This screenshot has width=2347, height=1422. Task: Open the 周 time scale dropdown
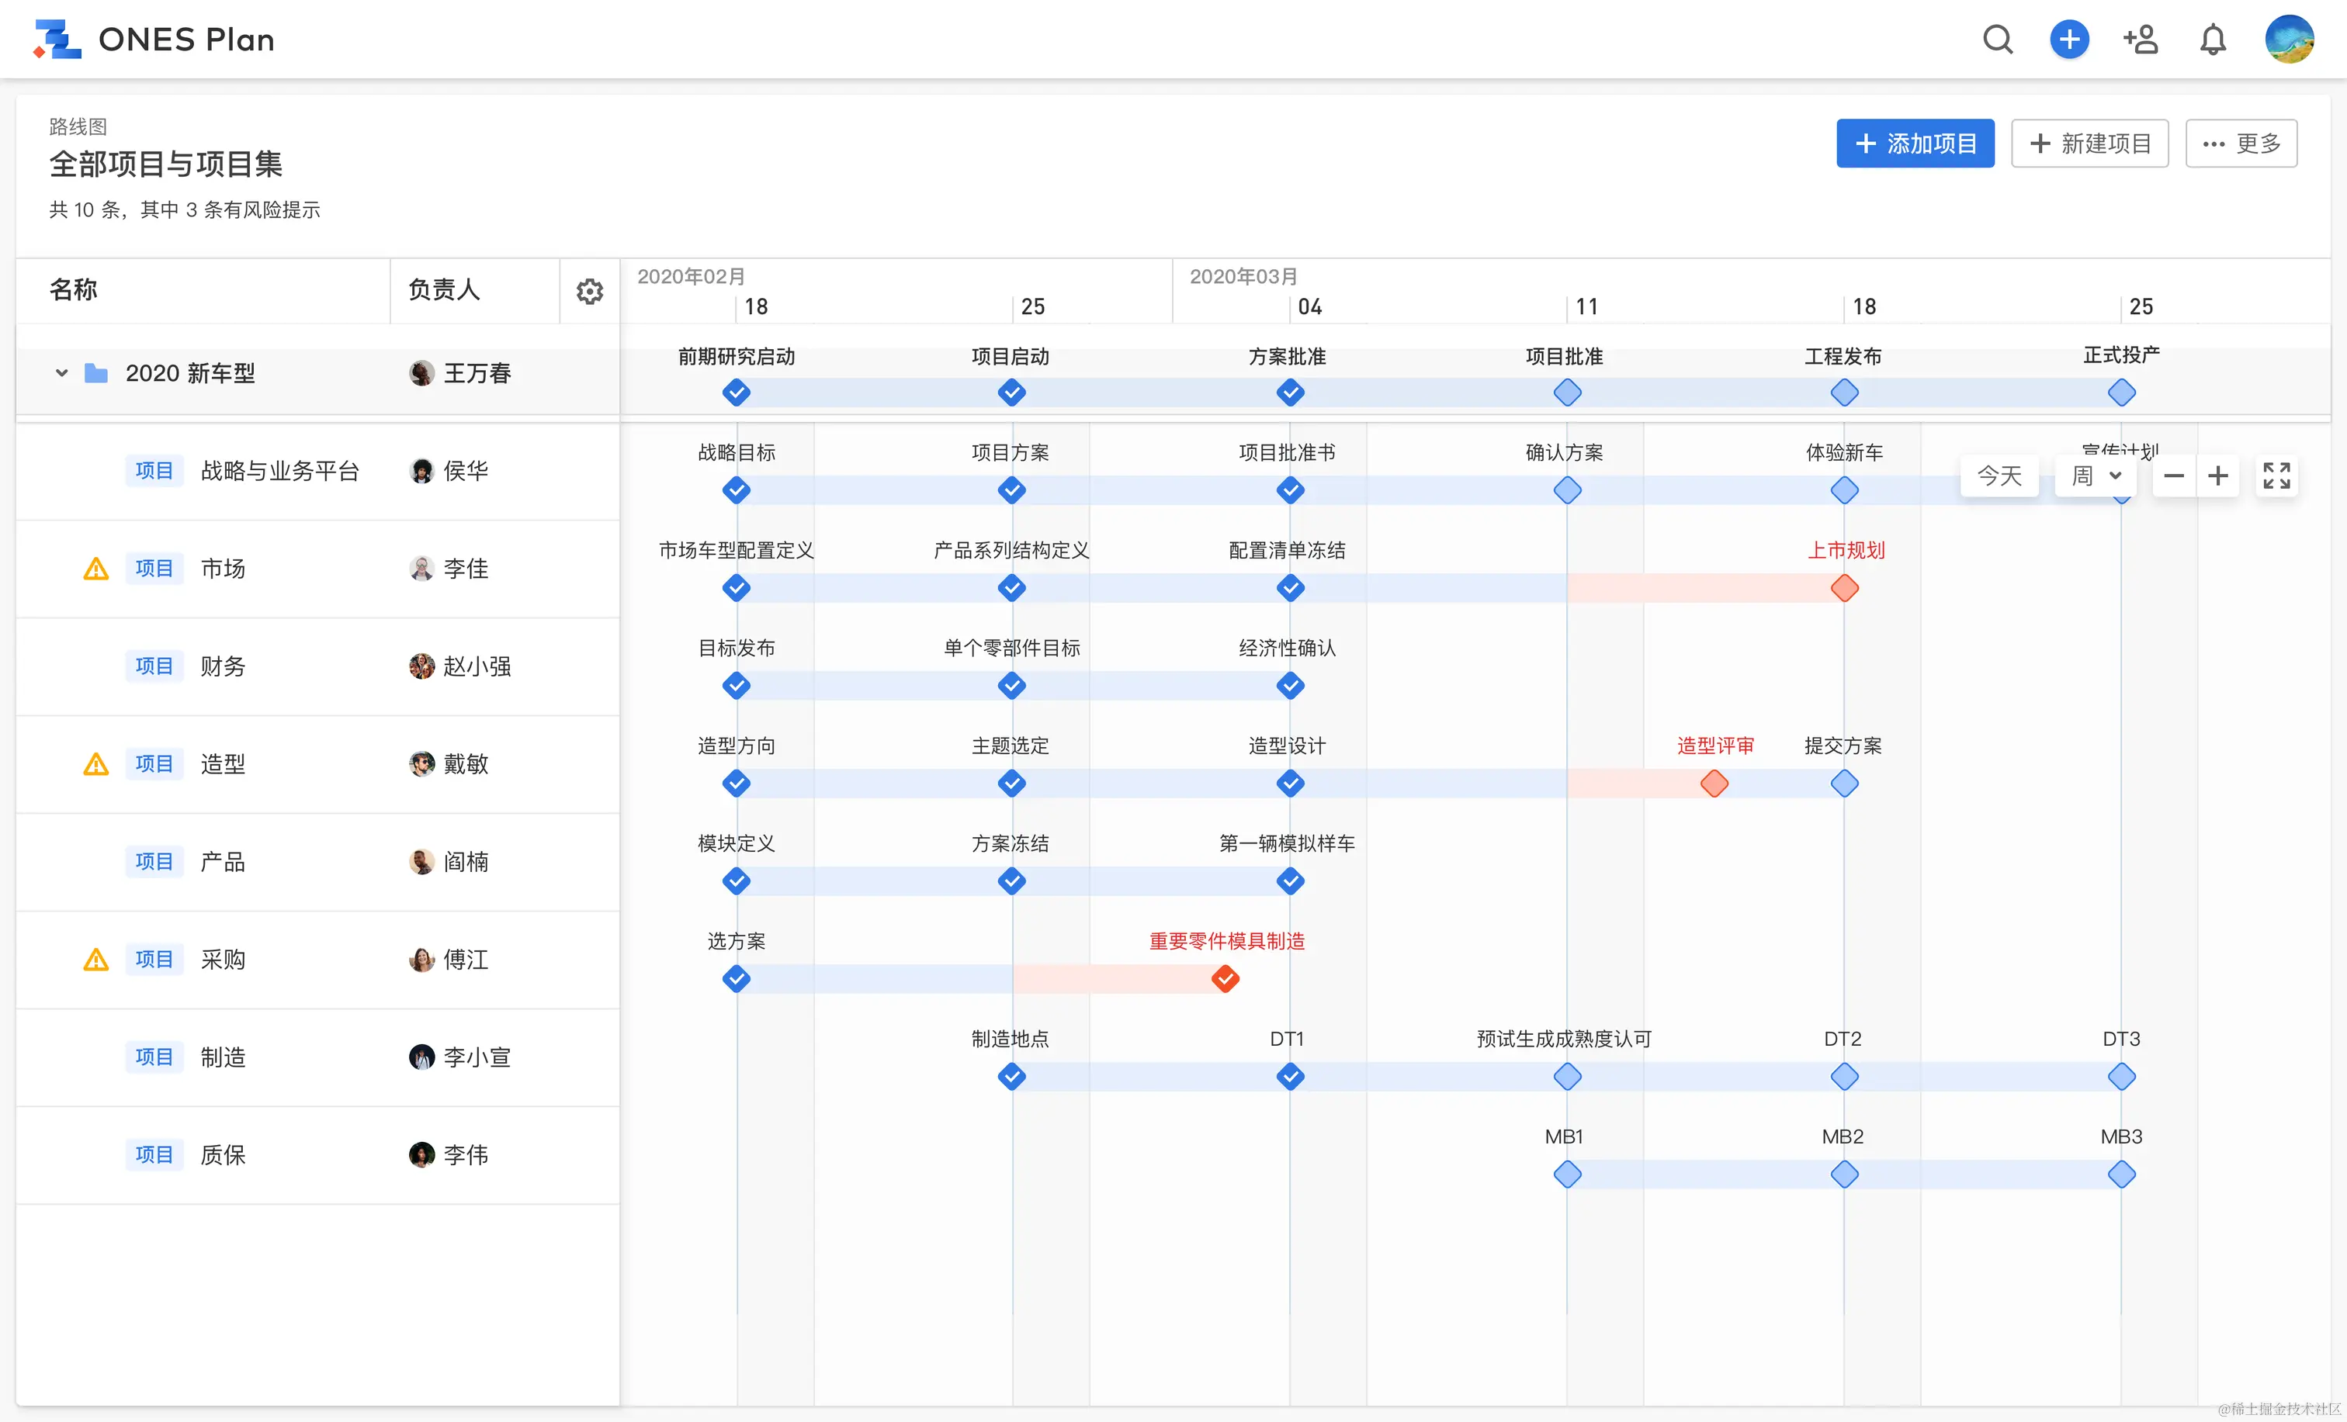coord(2096,475)
